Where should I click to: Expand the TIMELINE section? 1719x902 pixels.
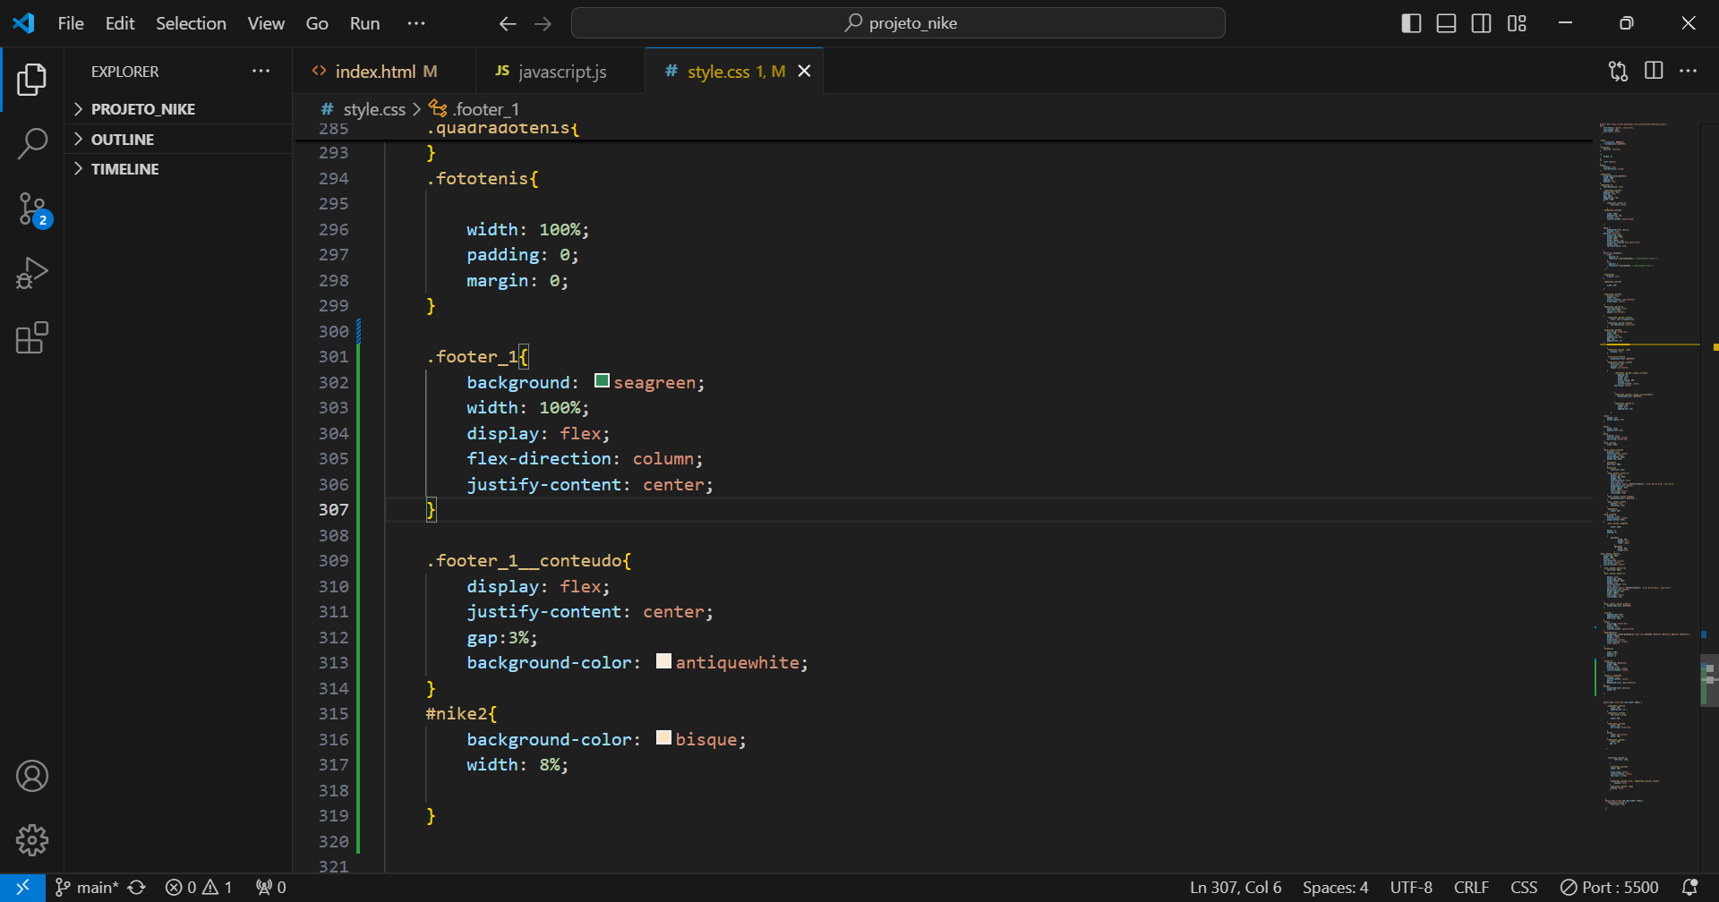pyautogui.click(x=179, y=169)
